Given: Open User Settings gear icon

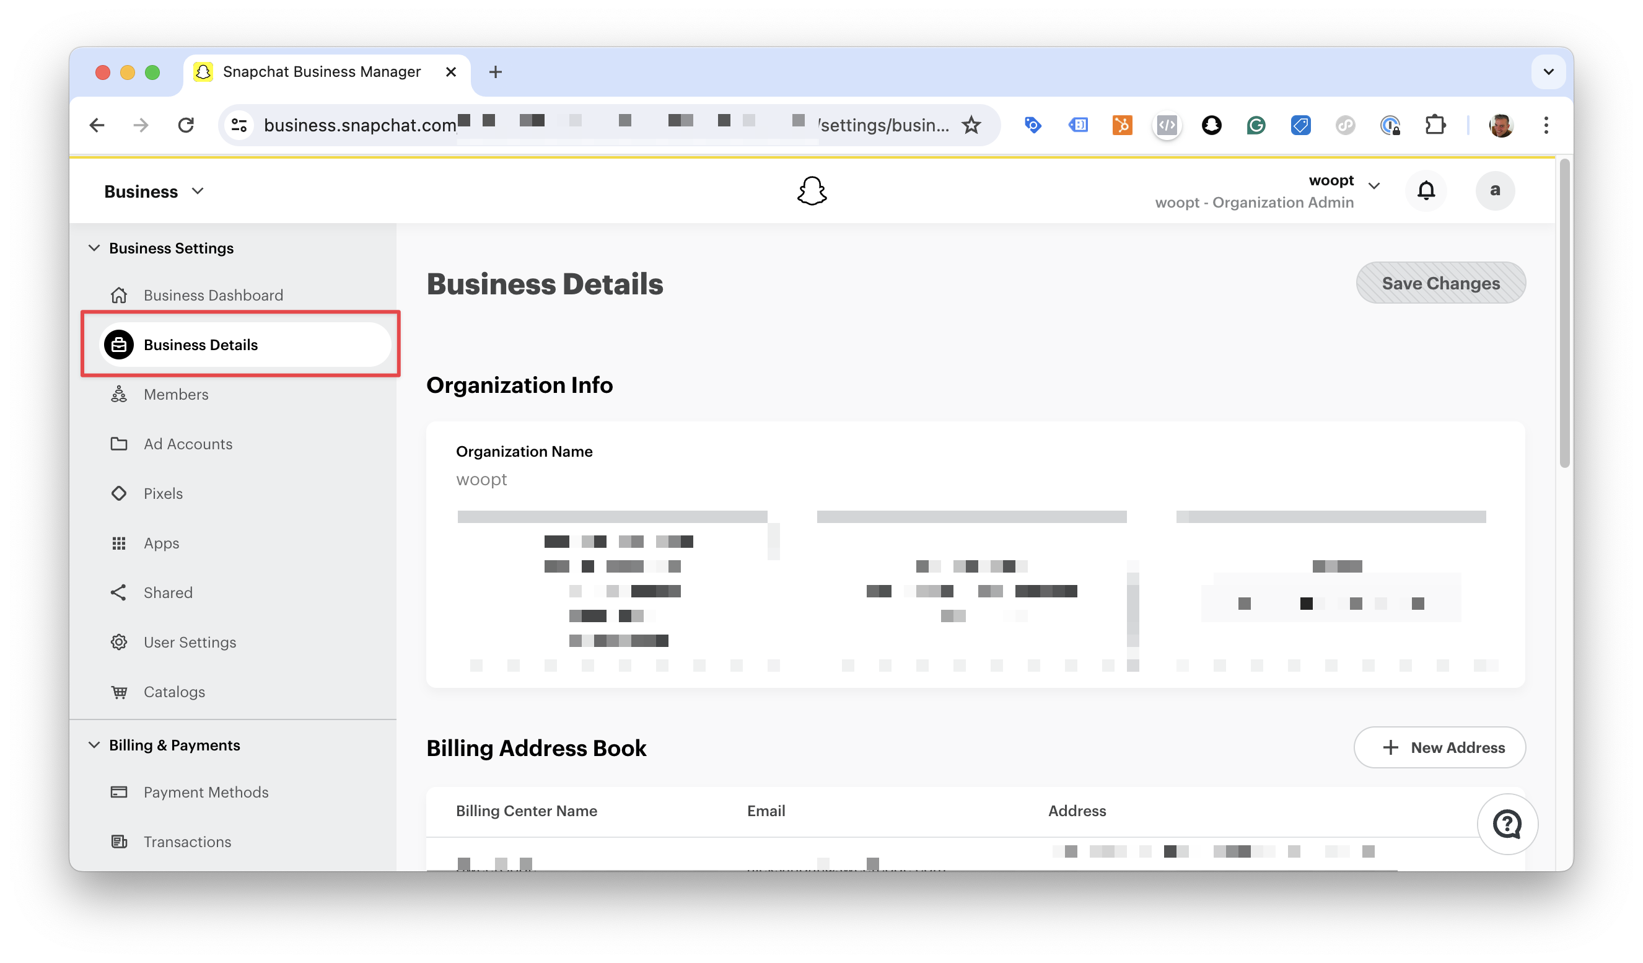Looking at the screenshot, I should (x=119, y=642).
